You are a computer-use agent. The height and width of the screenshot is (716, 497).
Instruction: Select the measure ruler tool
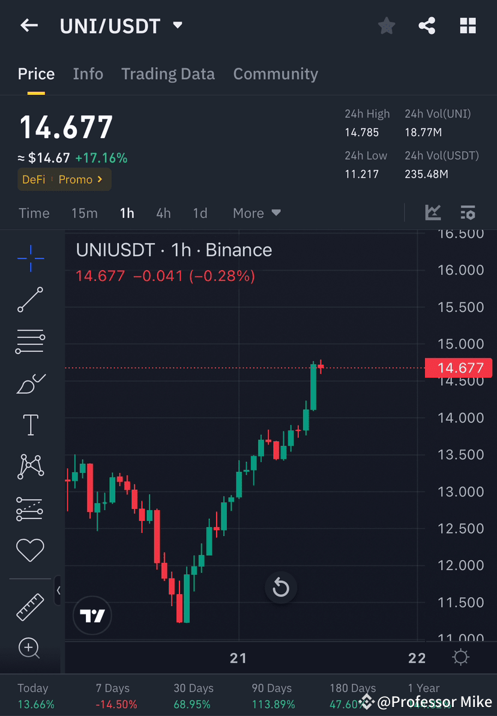click(30, 606)
